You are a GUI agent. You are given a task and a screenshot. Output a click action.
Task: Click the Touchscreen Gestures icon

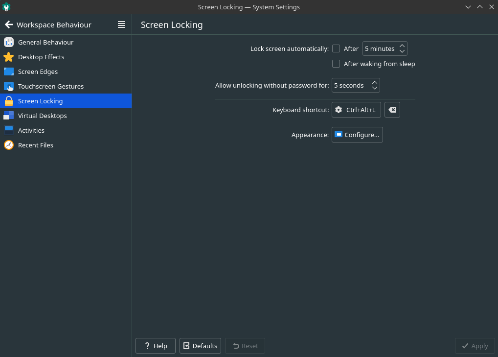tap(9, 86)
